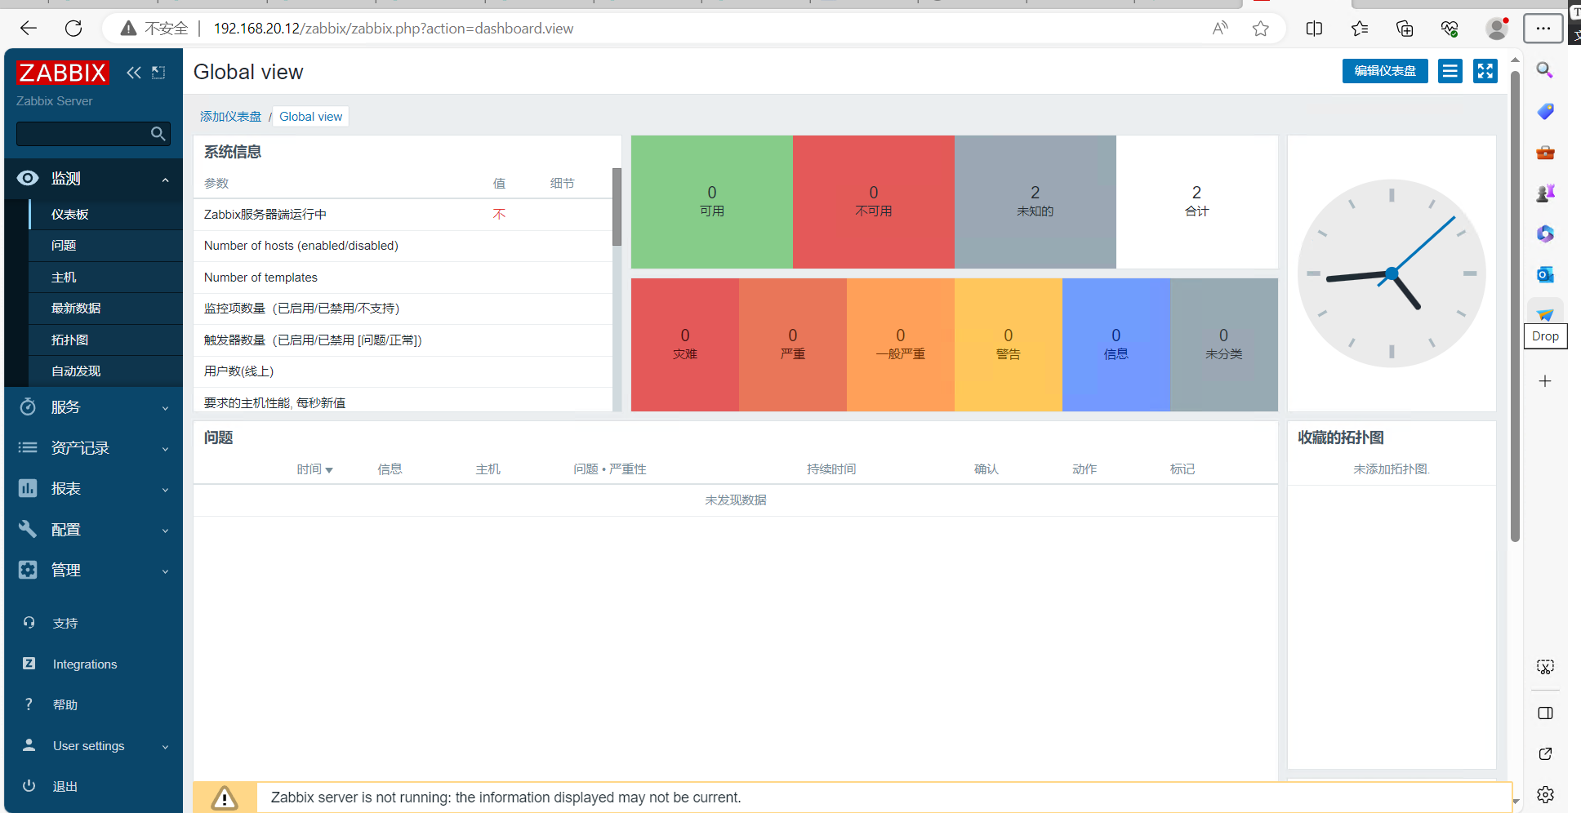Collapse the sidebar with double-chevron icon
Viewport: 1581px width, 813px height.
pos(134,73)
